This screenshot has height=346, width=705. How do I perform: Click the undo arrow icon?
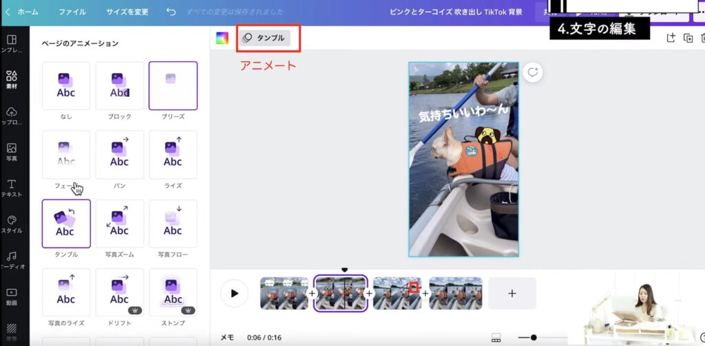171,12
